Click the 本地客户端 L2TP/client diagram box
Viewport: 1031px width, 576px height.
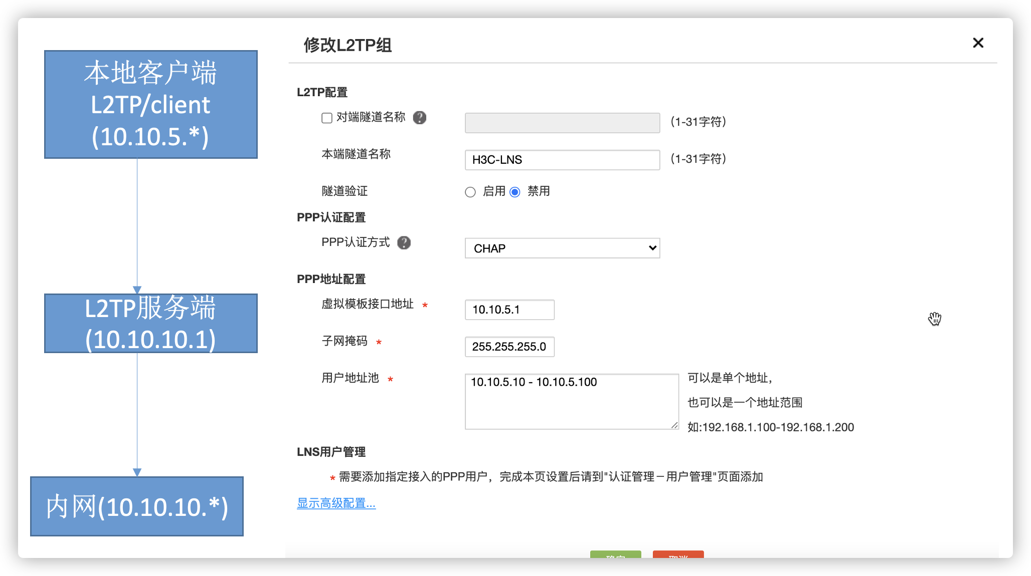tap(151, 104)
